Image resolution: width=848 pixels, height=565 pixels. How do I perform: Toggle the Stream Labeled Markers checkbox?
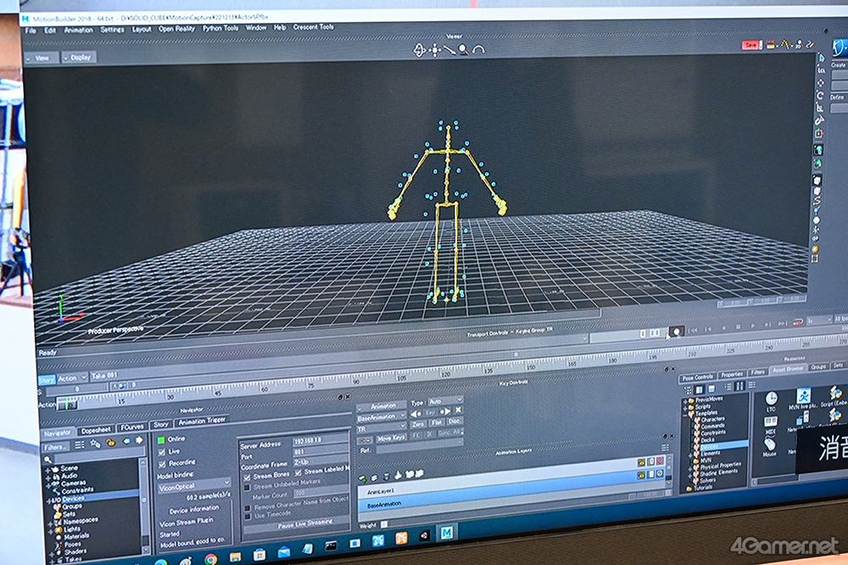click(x=298, y=473)
